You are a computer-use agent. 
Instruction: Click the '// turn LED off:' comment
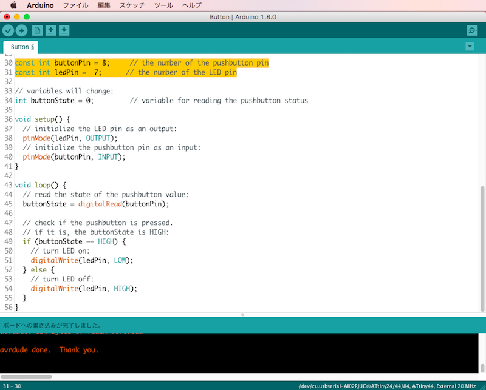point(62,279)
